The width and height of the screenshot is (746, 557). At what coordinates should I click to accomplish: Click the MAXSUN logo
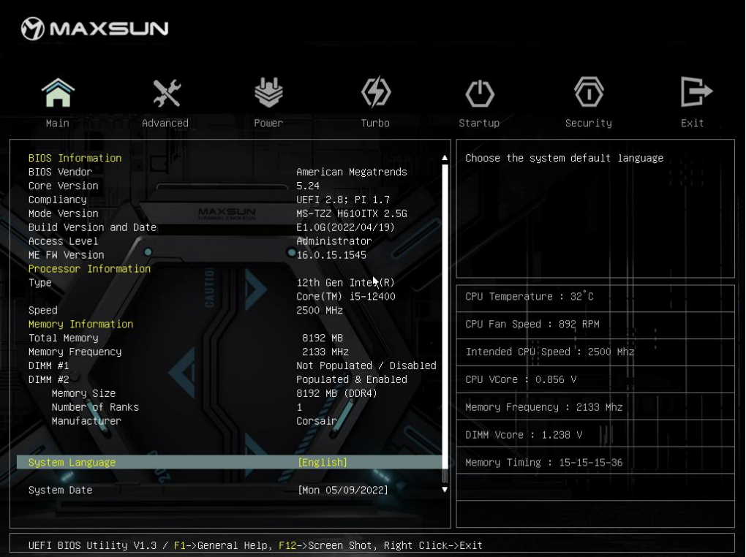95,29
